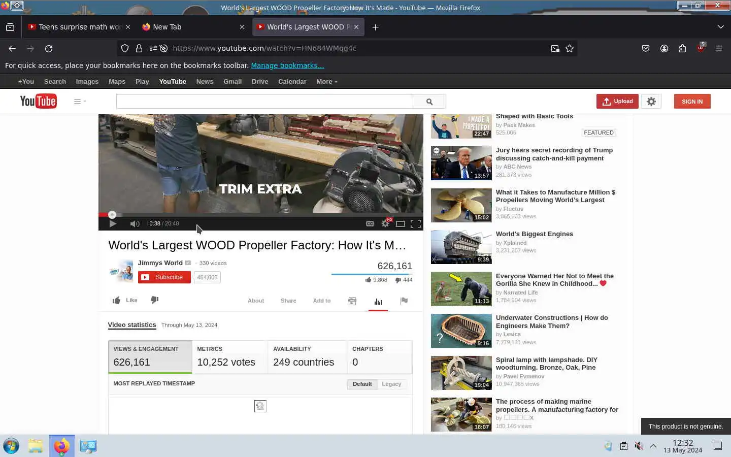Open a new Firefox tab

(x=375, y=27)
